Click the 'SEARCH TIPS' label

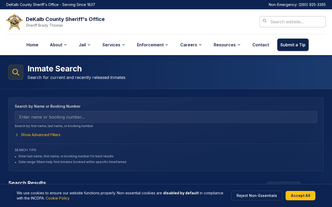click(25, 150)
